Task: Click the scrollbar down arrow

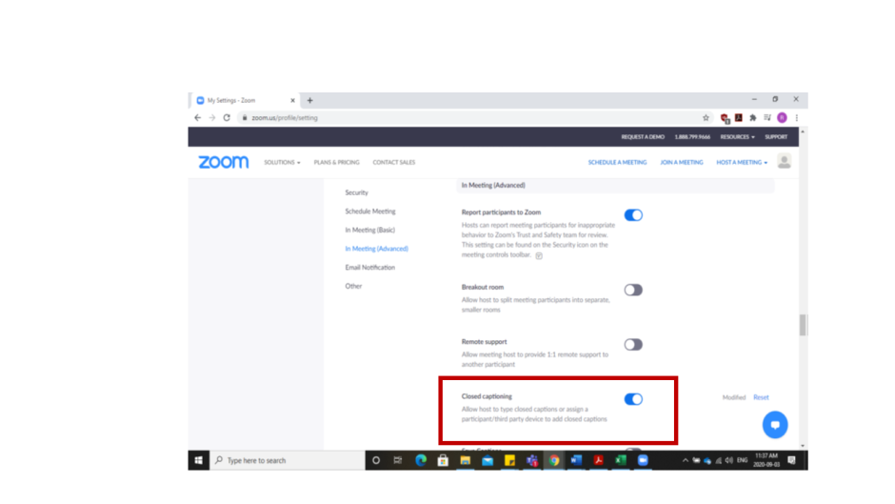Action: click(803, 446)
